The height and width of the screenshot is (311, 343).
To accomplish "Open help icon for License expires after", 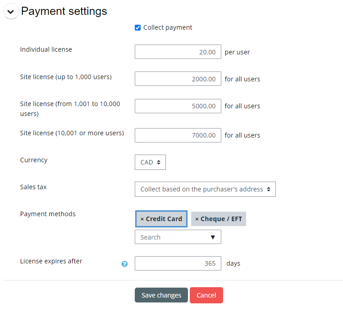I will click(125, 264).
